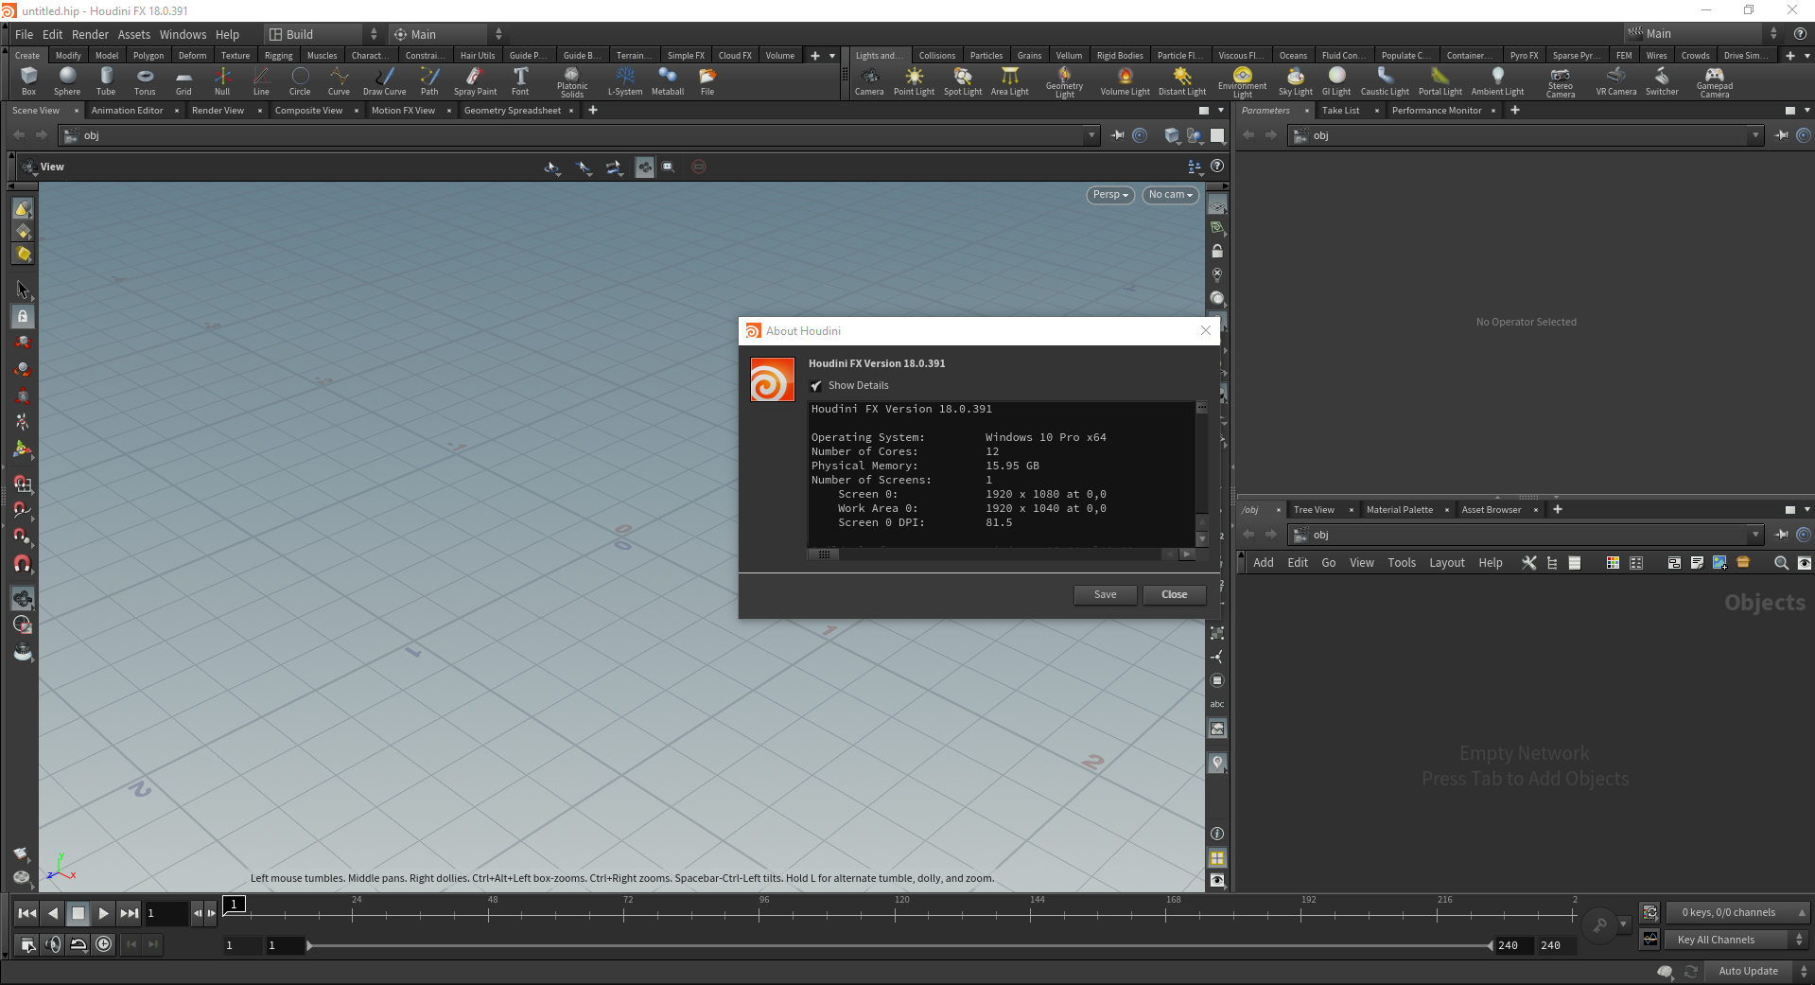Image resolution: width=1815 pixels, height=985 pixels.
Task: Open the Assets menu
Action: [134, 34]
